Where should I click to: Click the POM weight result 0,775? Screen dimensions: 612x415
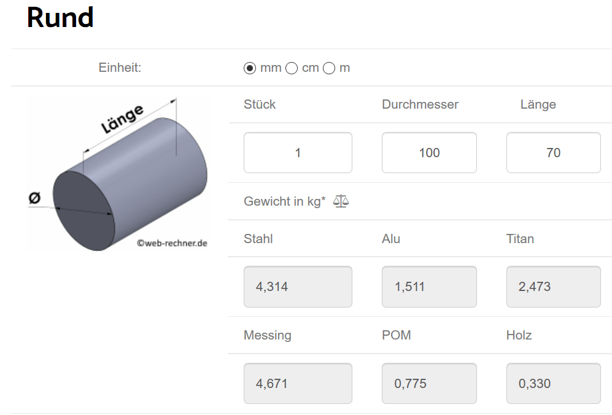(x=429, y=383)
